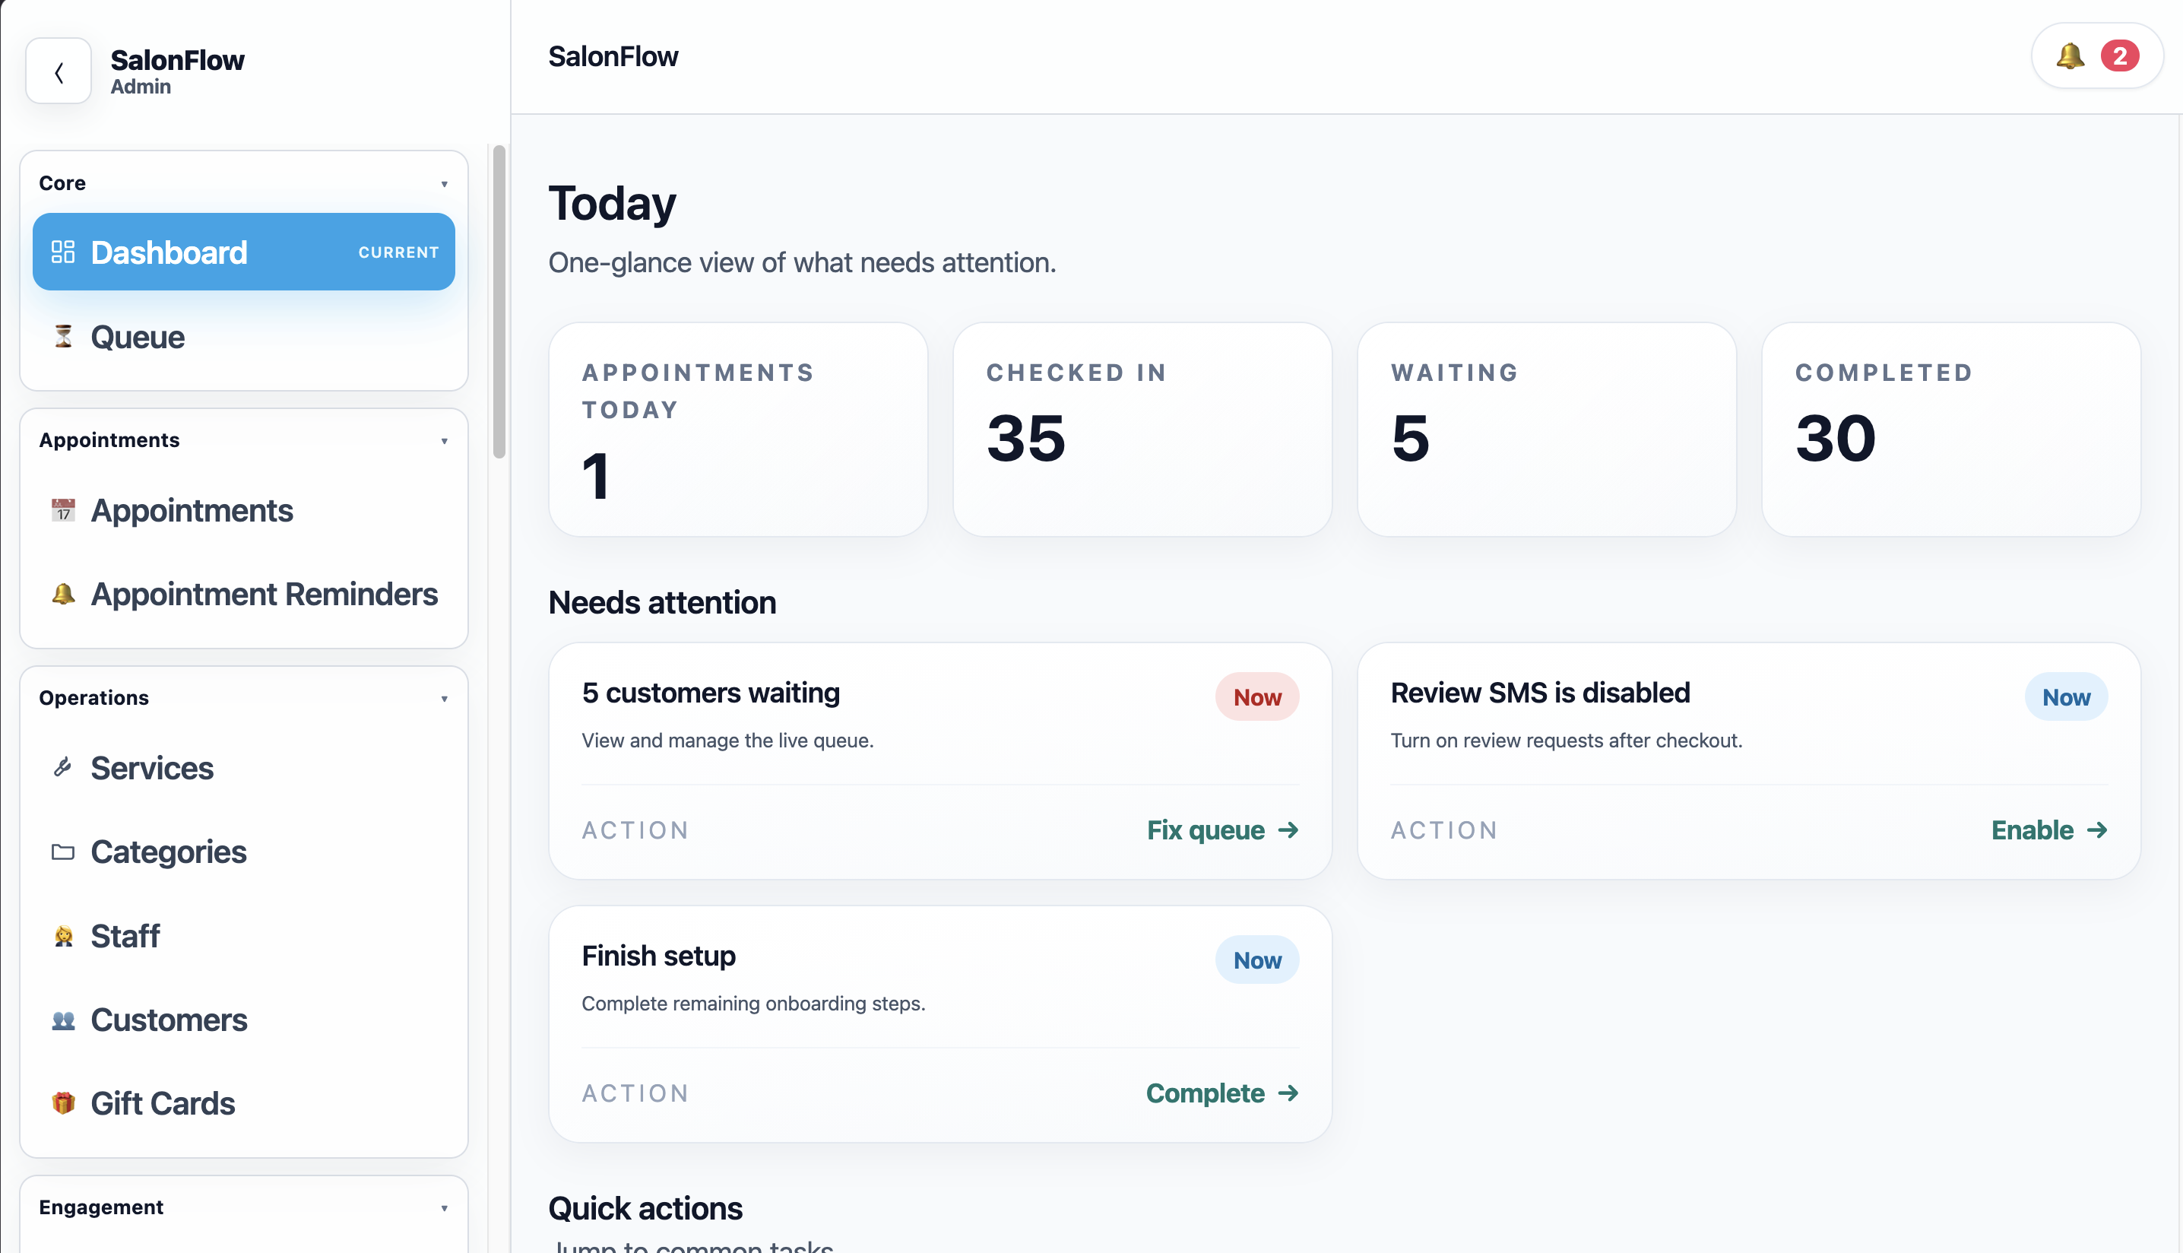Open notifications bell in top bar

(x=2070, y=57)
